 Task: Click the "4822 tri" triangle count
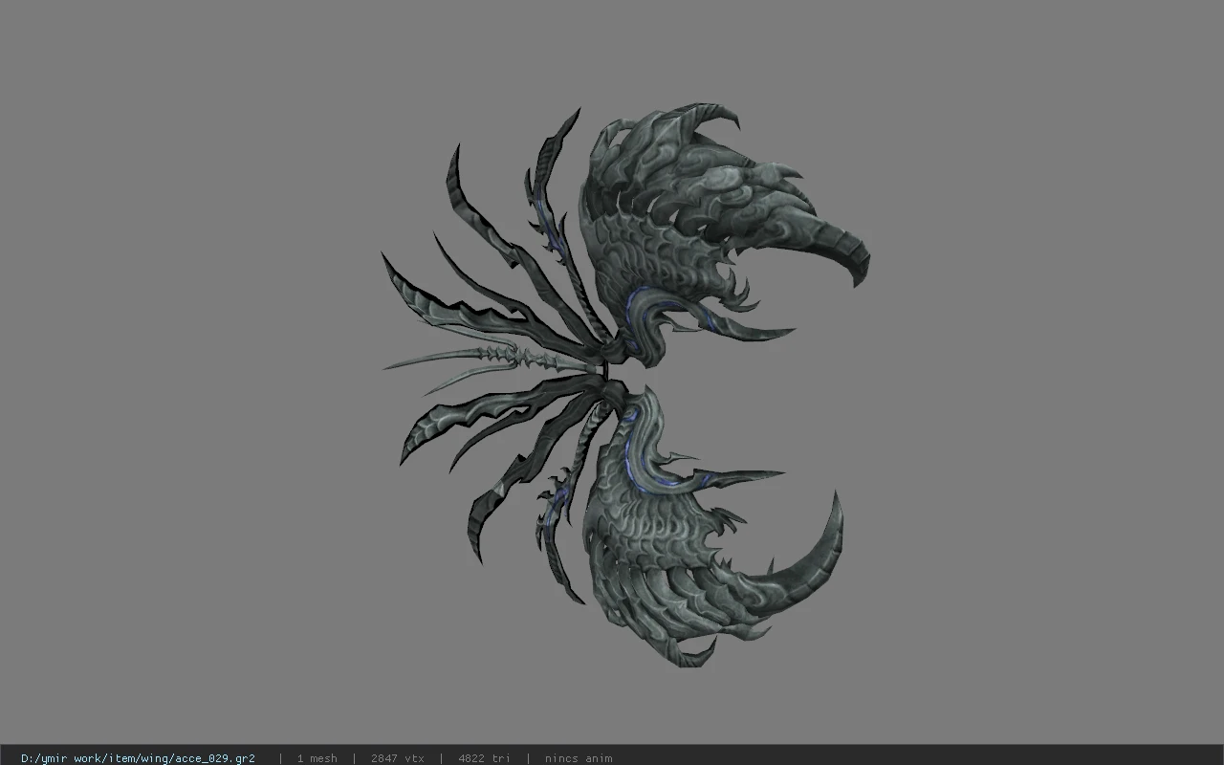click(x=484, y=758)
